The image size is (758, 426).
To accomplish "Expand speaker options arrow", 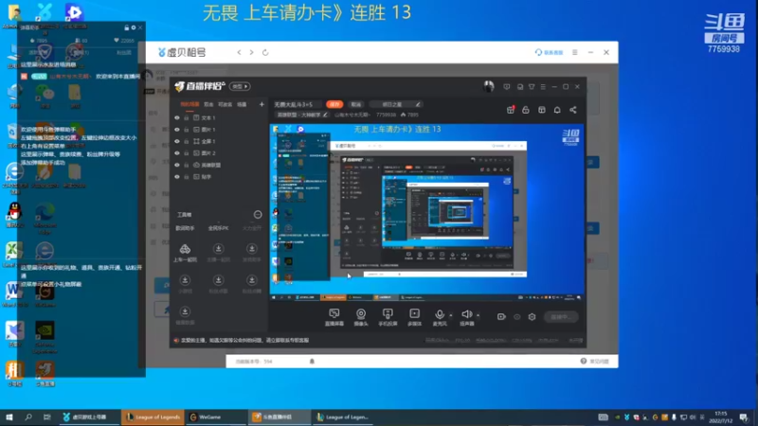I will 478,315.
